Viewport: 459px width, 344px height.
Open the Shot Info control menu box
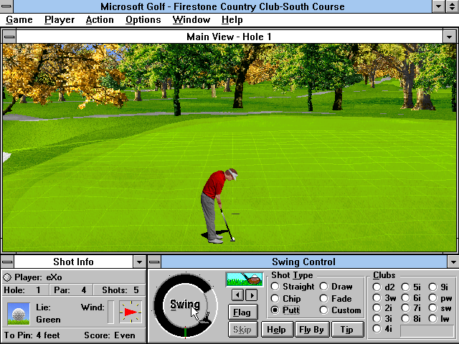[7, 262]
